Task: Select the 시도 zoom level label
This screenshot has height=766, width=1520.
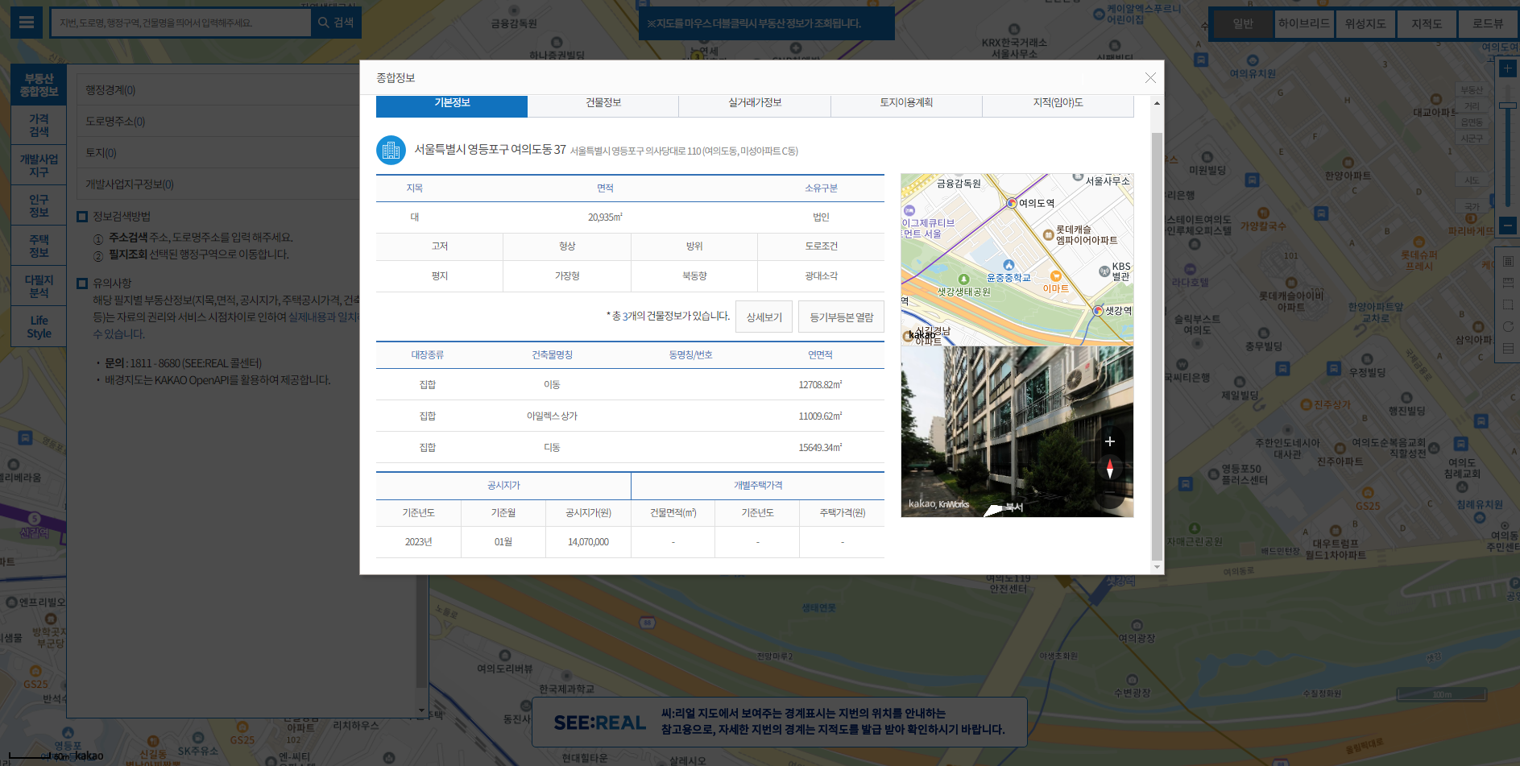Action: (x=1472, y=180)
